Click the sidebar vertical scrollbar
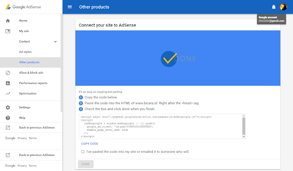 tap(61, 63)
